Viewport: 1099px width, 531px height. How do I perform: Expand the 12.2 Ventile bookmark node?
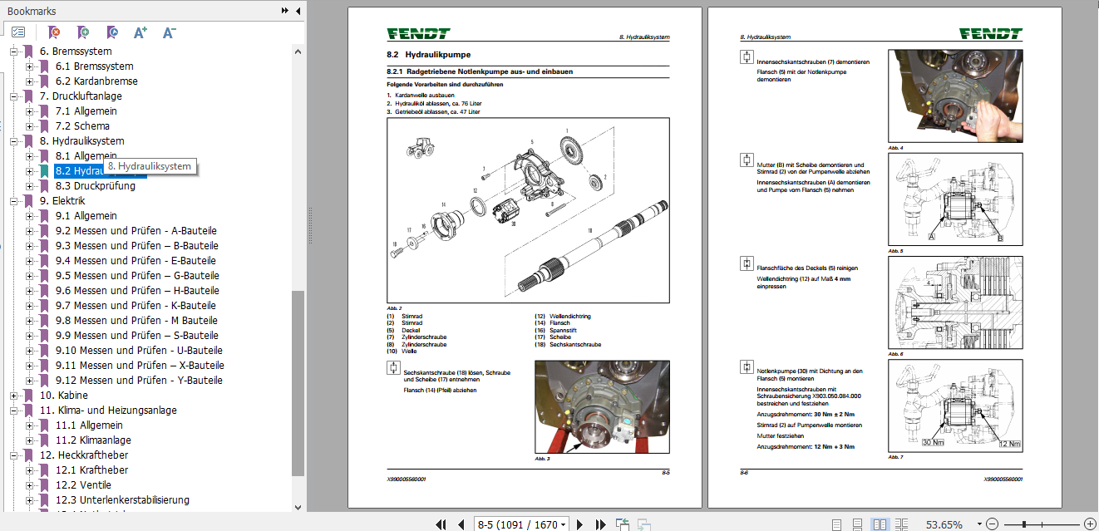(29, 485)
